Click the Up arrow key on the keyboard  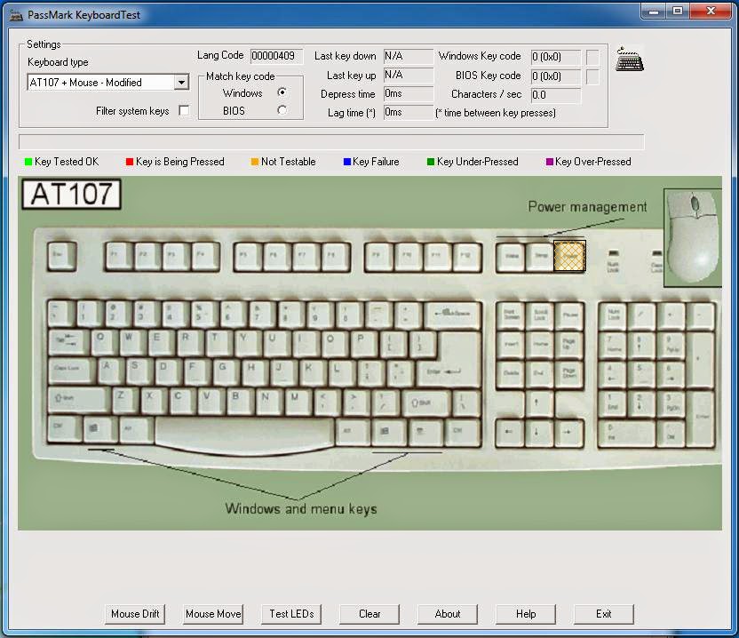point(540,404)
